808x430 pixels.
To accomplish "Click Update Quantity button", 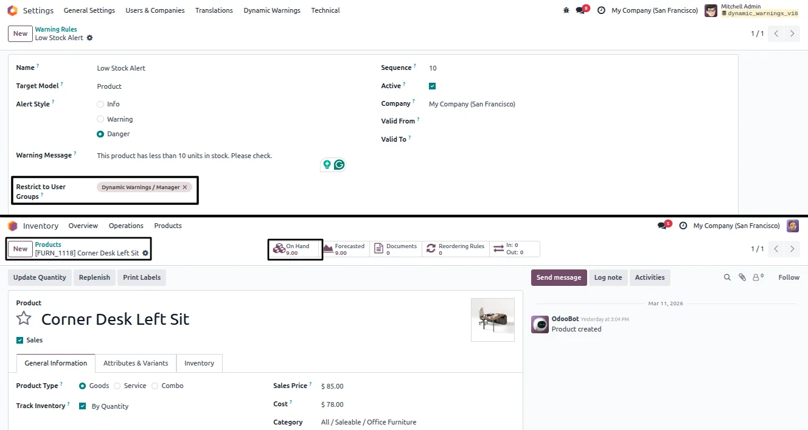I will pyautogui.click(x=40, y=277).
